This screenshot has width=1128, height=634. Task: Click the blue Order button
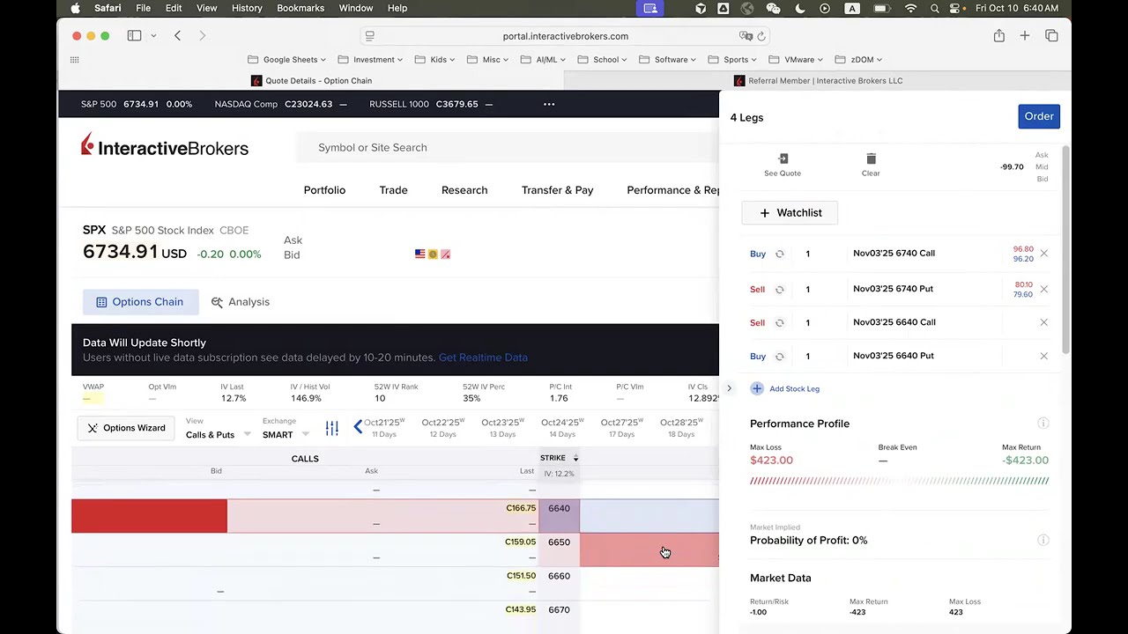click(1039, 116)
